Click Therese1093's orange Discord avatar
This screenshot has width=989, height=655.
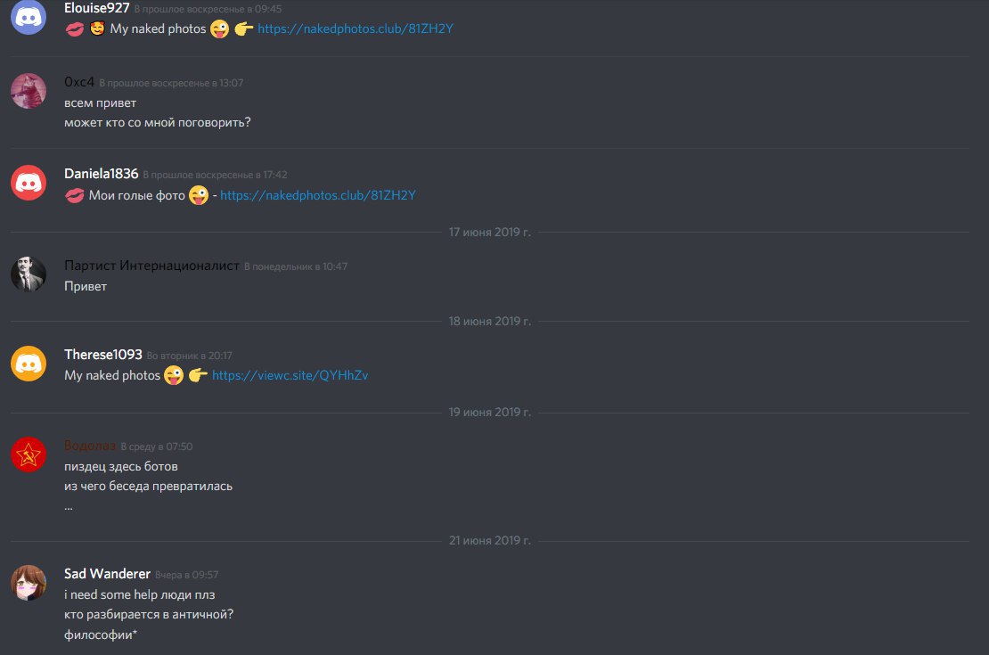click(x=29, y=364)
